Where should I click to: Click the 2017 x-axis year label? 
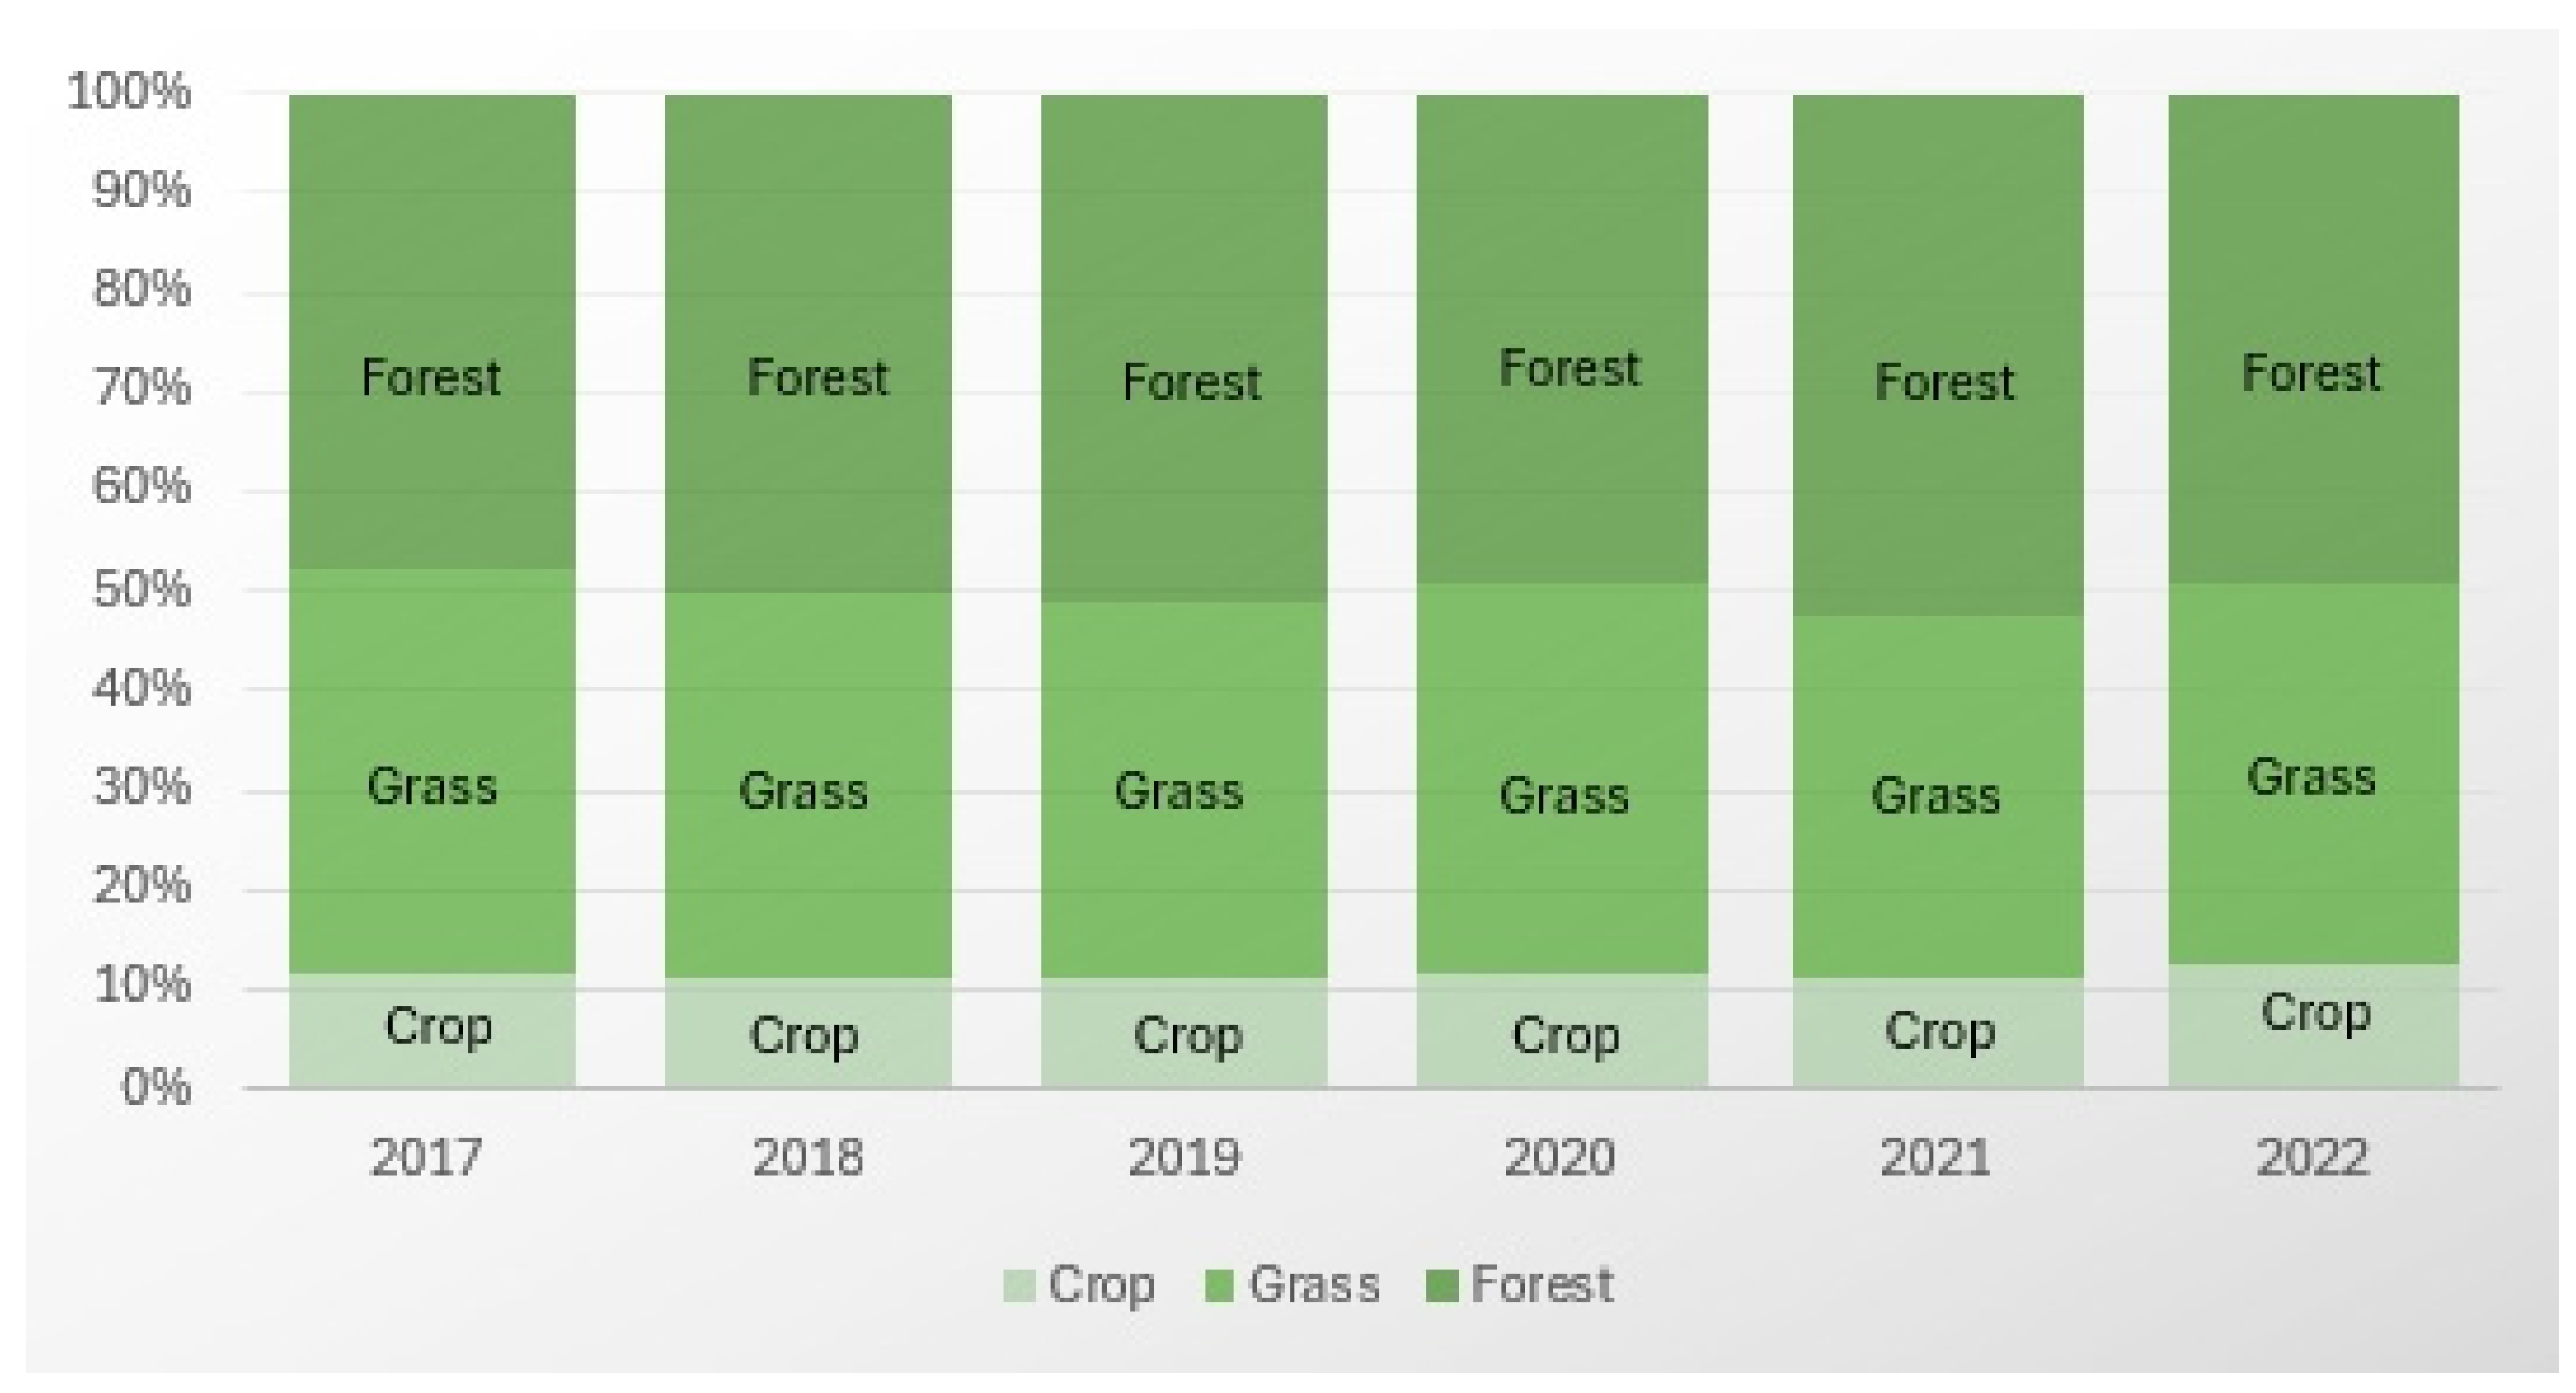[x=427, y=1157]
